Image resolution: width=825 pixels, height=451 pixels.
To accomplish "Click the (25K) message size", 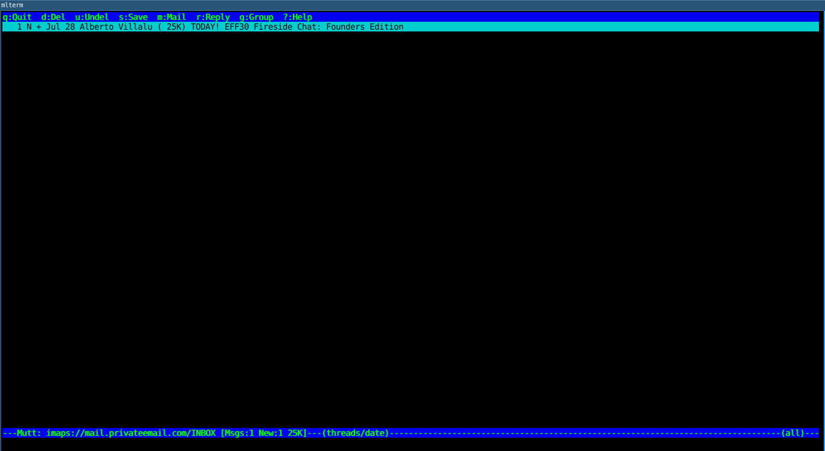I will [172, 27].
